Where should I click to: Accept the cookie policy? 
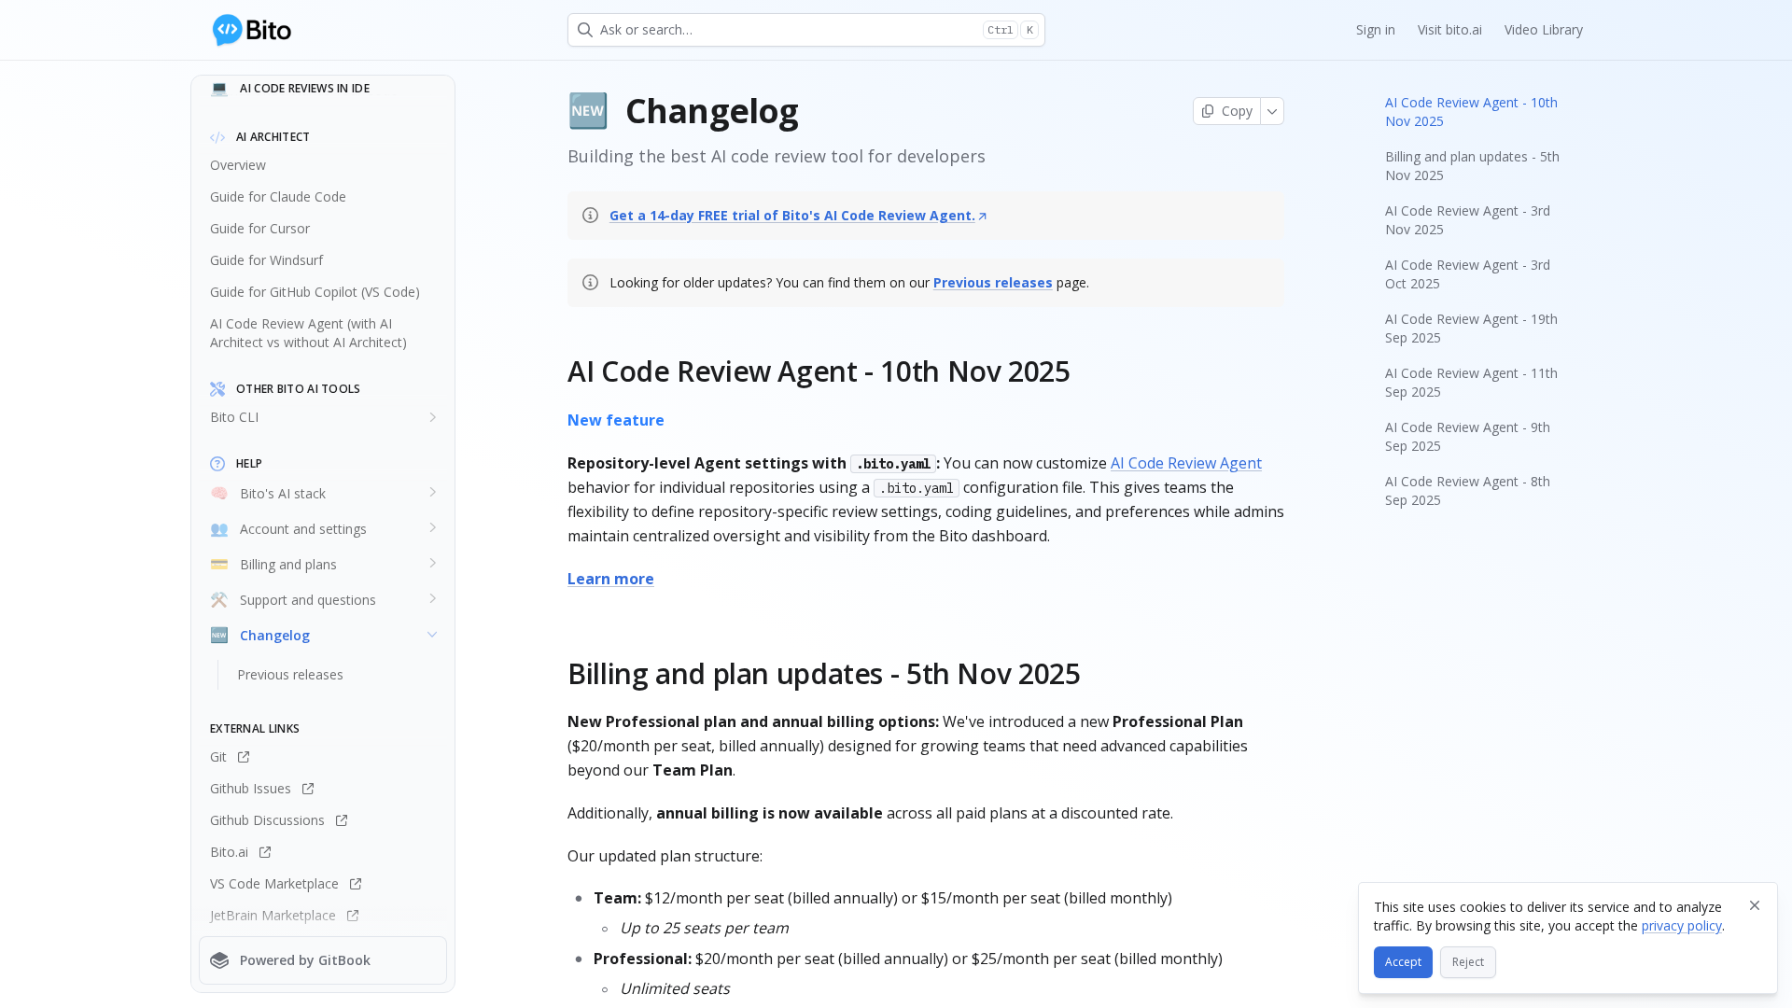coord(1402,962)
